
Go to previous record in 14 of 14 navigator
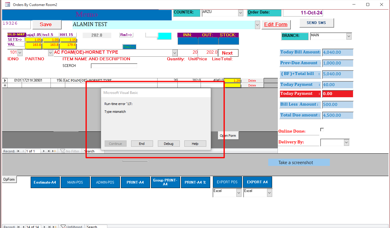[23, 227]
